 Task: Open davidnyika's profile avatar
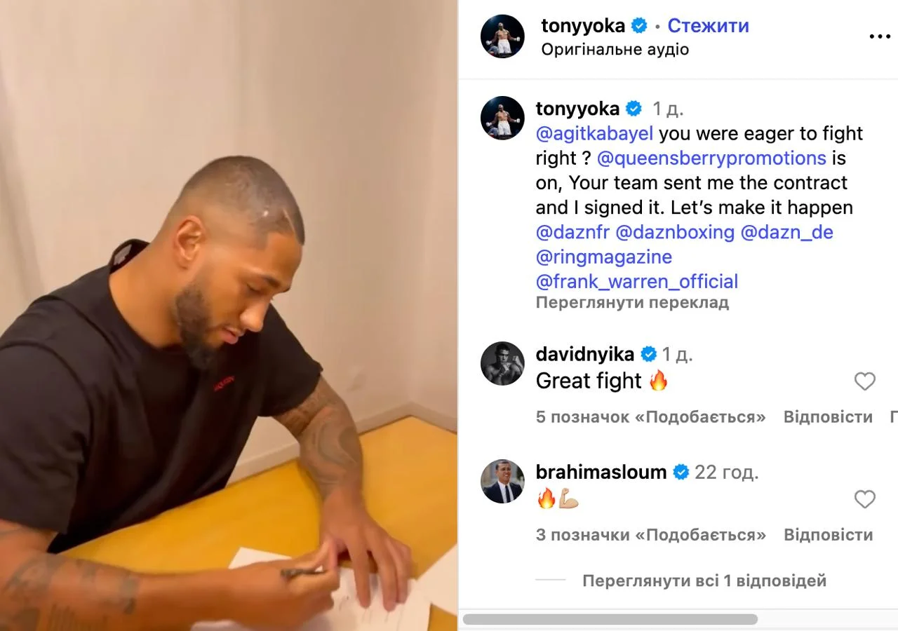[x=502, y=363]
